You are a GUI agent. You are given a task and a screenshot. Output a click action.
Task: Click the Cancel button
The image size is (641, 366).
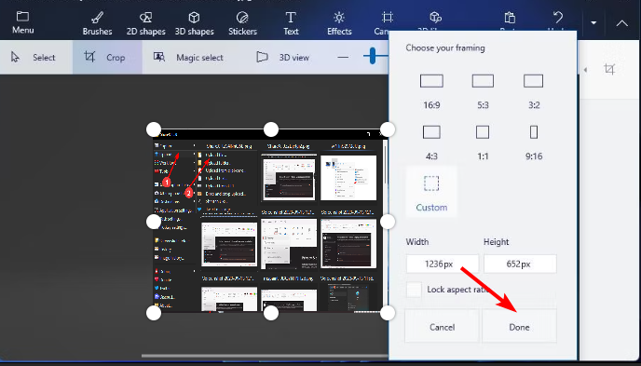[x=442, y=326]
